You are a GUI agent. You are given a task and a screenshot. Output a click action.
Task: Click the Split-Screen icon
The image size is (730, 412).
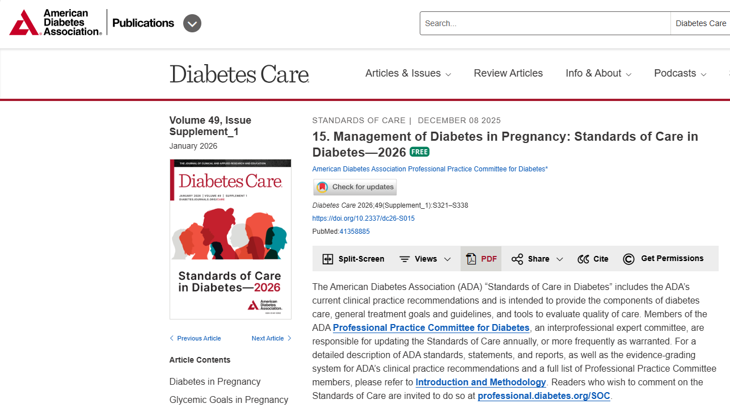328,259
